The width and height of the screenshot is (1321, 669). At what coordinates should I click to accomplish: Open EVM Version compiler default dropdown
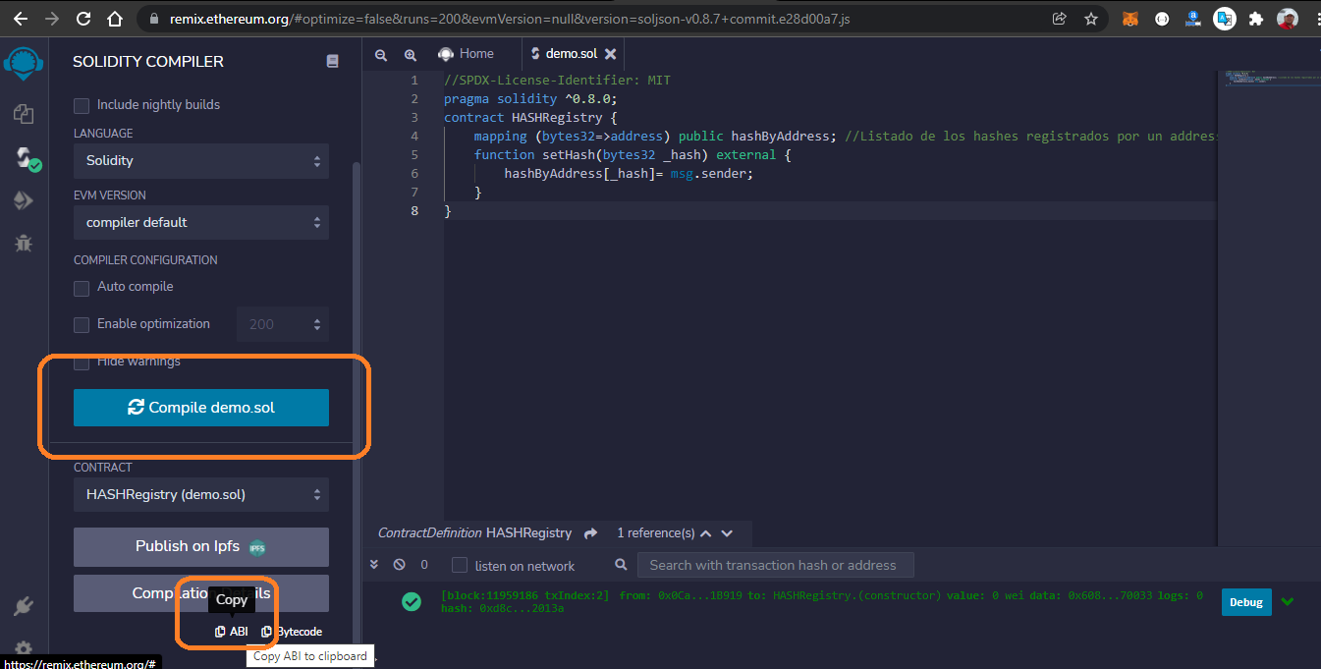point(201,223)
